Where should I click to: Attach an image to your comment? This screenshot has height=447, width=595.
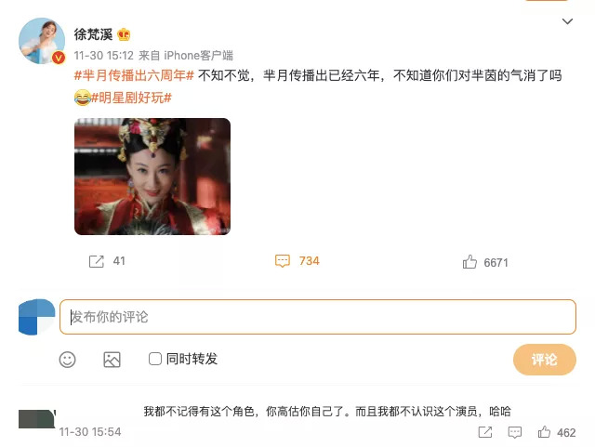click(x=112, y=359)
